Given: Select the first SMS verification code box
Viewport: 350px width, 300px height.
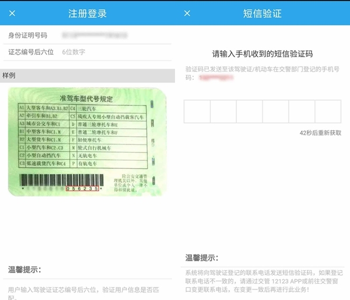Looking at the screenshot, I should pyautogui.click(x=197, y=111).
